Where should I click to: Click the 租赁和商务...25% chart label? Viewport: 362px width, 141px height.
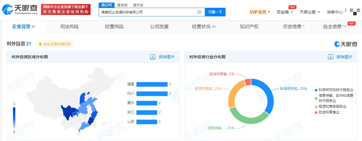click(x=208, y=88)
